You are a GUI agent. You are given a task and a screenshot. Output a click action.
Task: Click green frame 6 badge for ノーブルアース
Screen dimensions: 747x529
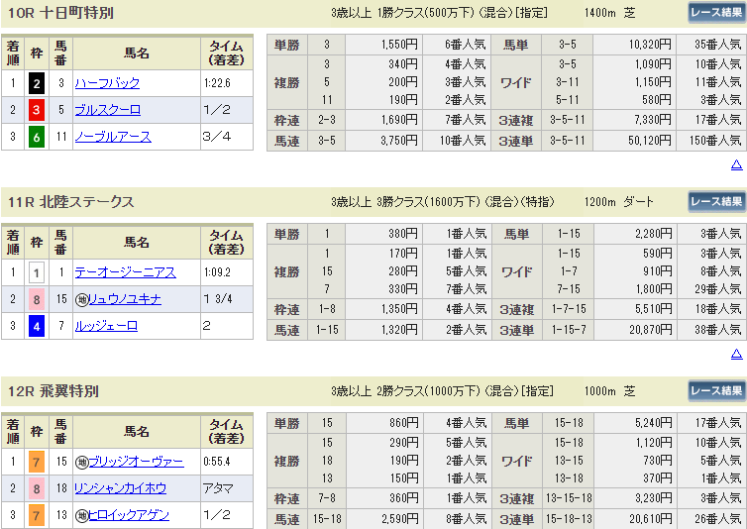point(37,138)
